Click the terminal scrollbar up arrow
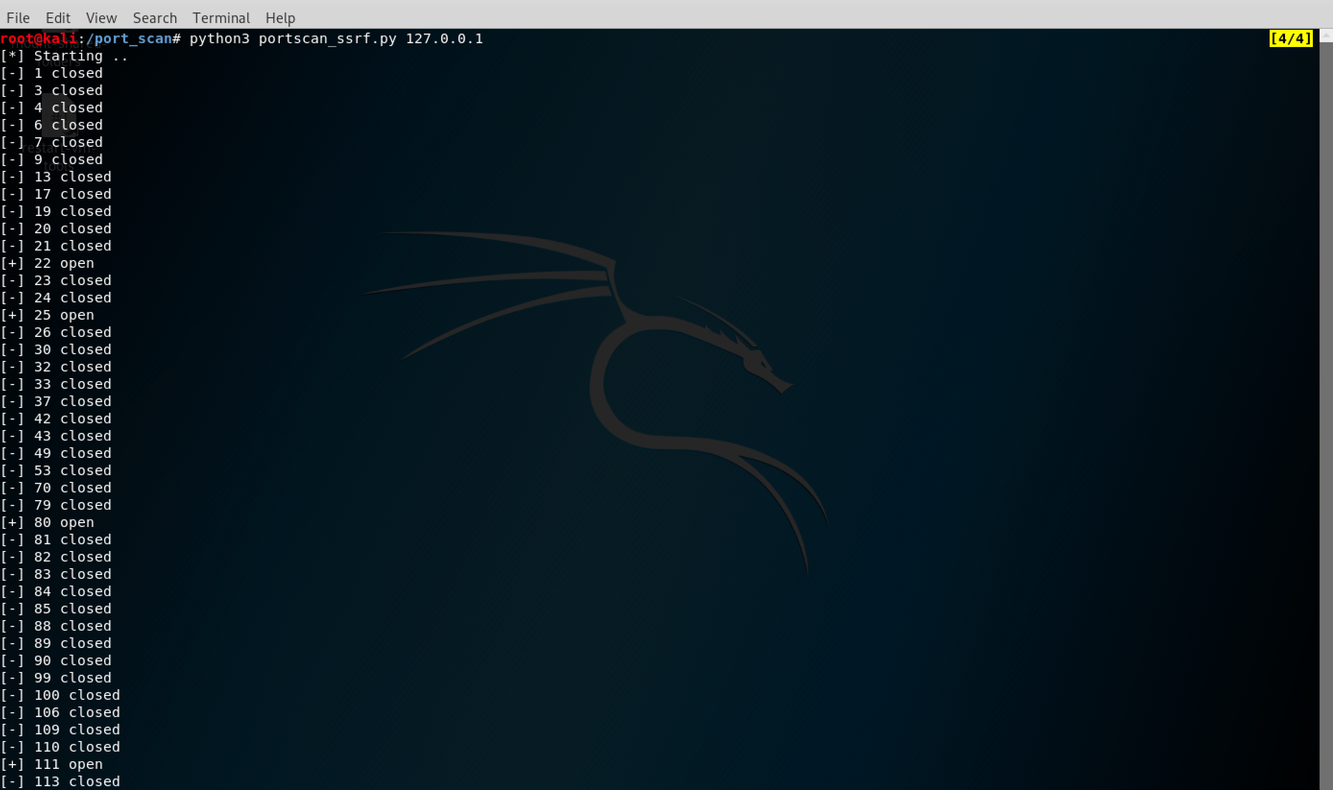The height and width of the screenshot is (790, 1333). click(1326, 36)
